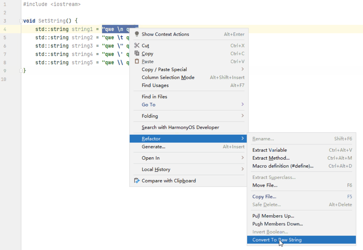The image size is (363, 250).
Task: Choose Push Members Down...
Action: point(302,224)
